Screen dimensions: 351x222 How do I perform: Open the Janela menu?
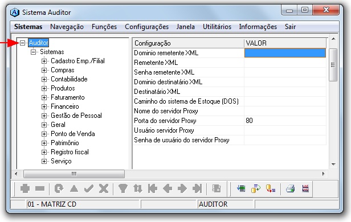pos(185,27)
